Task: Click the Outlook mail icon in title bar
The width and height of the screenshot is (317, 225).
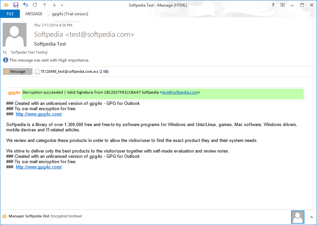Action: pos(6,5)
